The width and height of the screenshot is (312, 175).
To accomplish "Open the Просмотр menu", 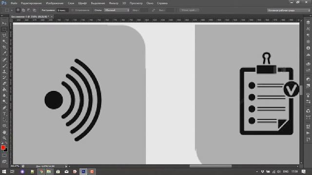I will coord(136,3).
